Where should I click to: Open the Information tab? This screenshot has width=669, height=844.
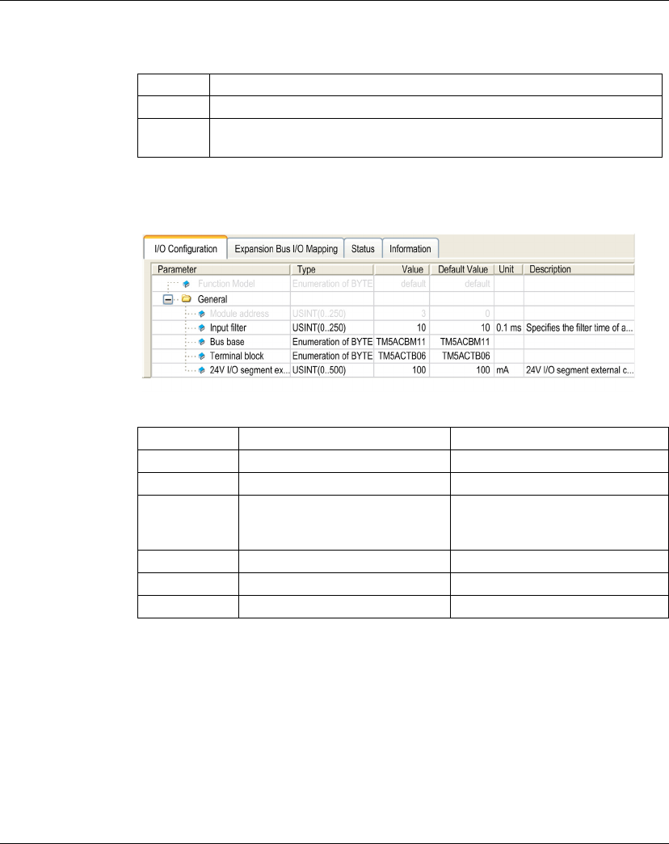click(x=410, y=249)
